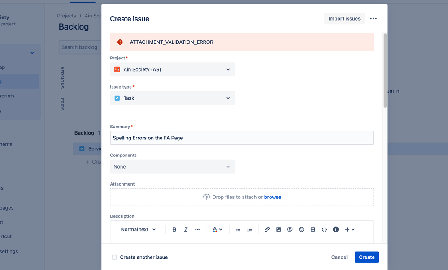
Task: Insert an image into description
Action: pyautogui.click(x=278, y=229)
